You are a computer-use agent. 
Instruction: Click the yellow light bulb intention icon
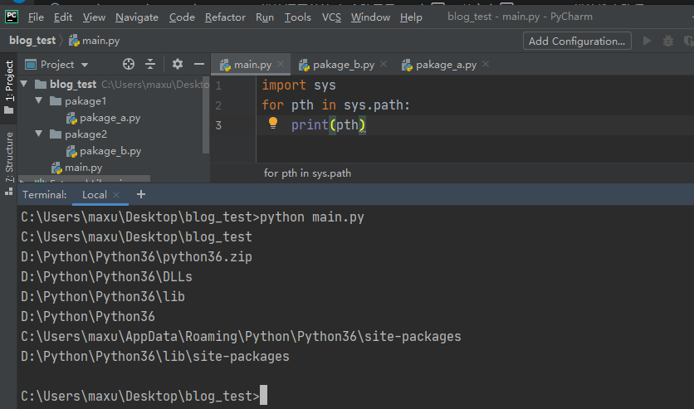pos(272,123)
